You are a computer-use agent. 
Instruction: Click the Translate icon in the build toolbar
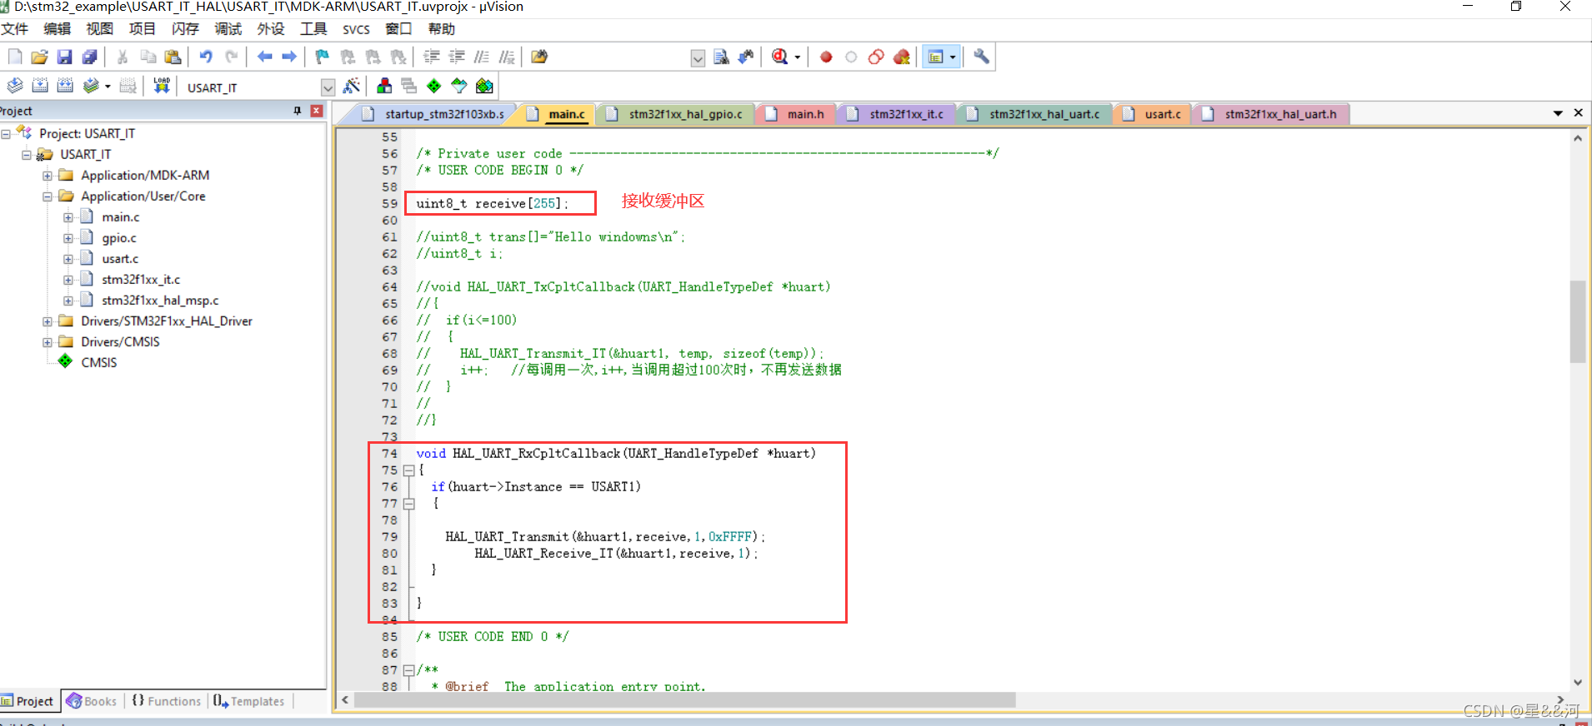(15, 86)
